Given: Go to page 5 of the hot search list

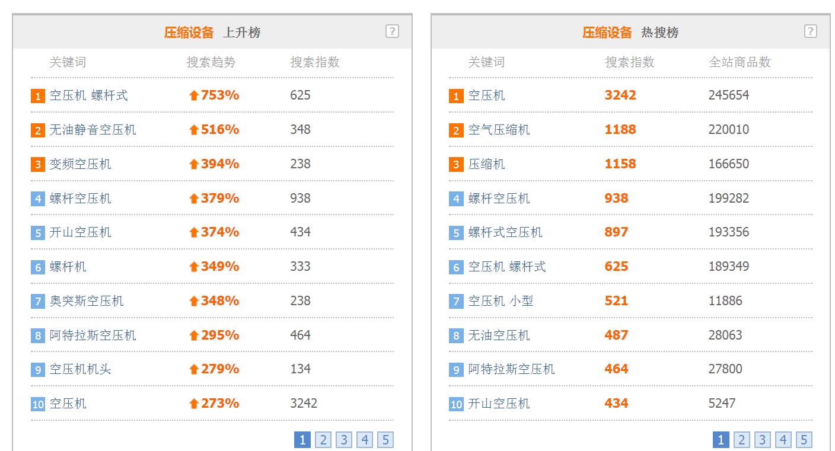Looking at the screenshot, I should [804, 440].
